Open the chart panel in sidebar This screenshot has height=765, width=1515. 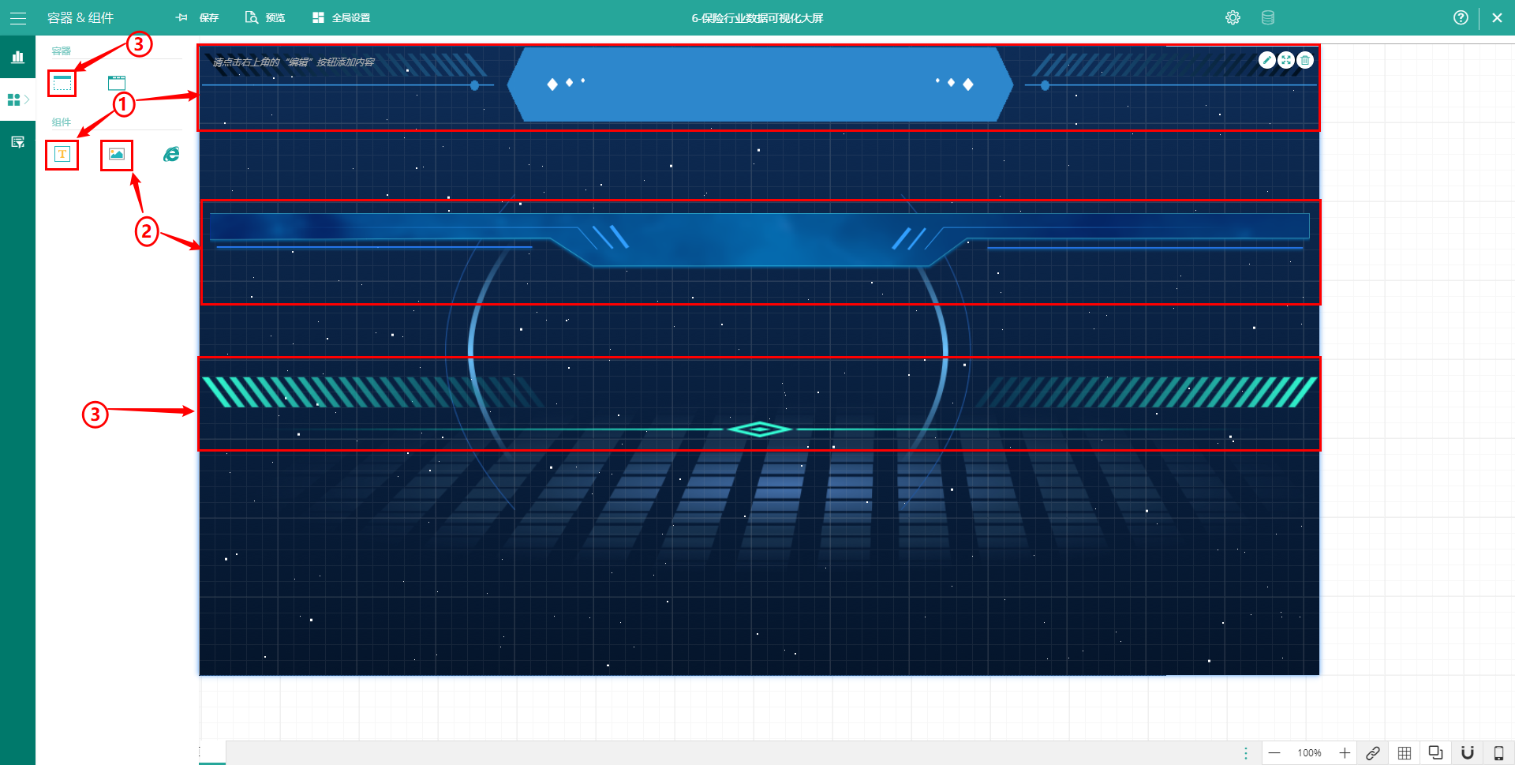tap(17, 57)
